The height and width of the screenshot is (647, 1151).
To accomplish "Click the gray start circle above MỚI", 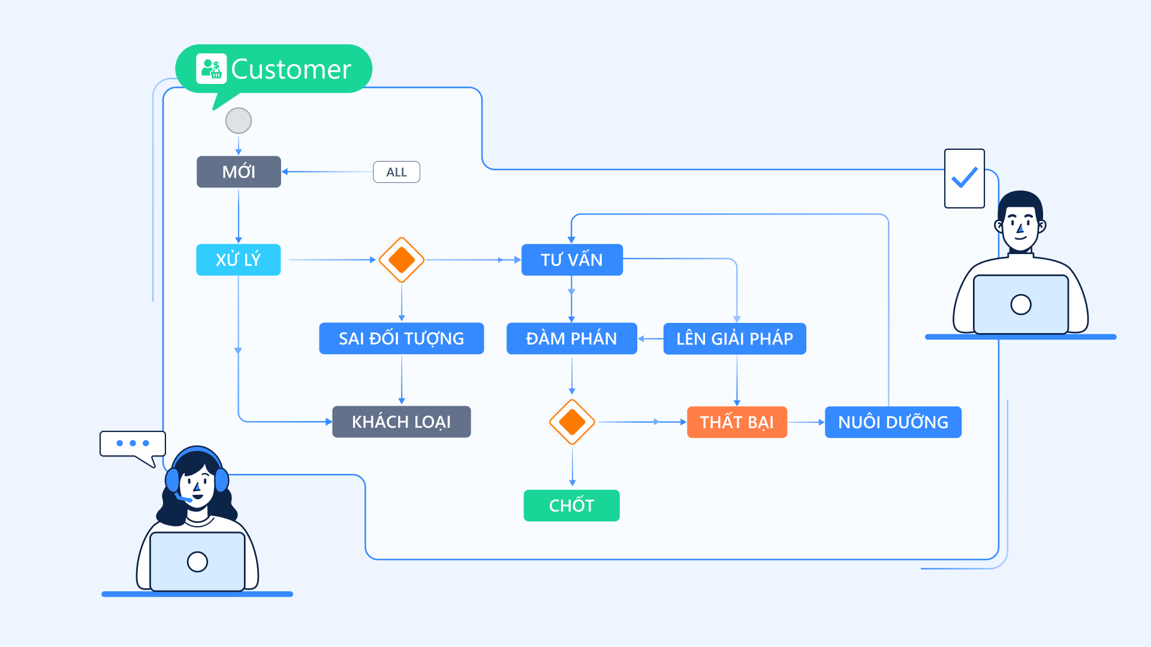I will click(x=238, y=120).
